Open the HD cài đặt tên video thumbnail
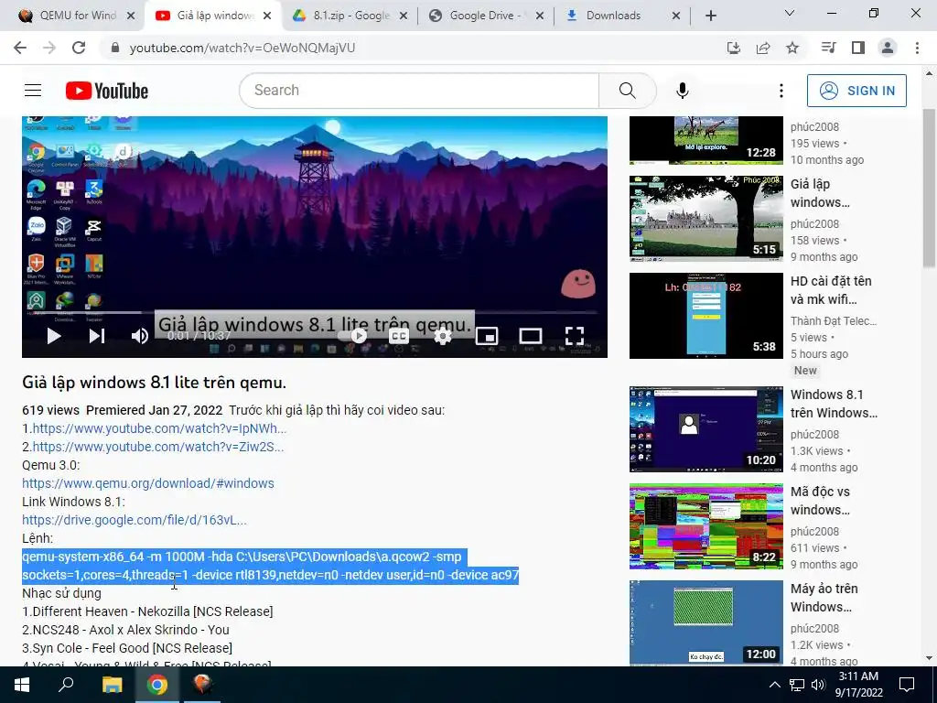The width and height of the screenshot is (937, 703). (x=705, y=316)
